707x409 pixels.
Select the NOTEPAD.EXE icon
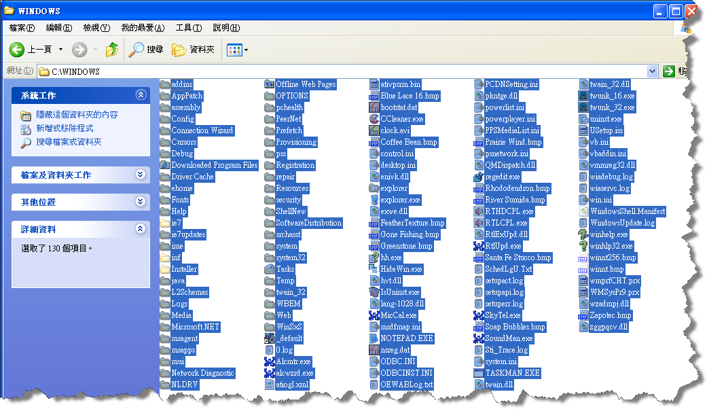(374, 338)
